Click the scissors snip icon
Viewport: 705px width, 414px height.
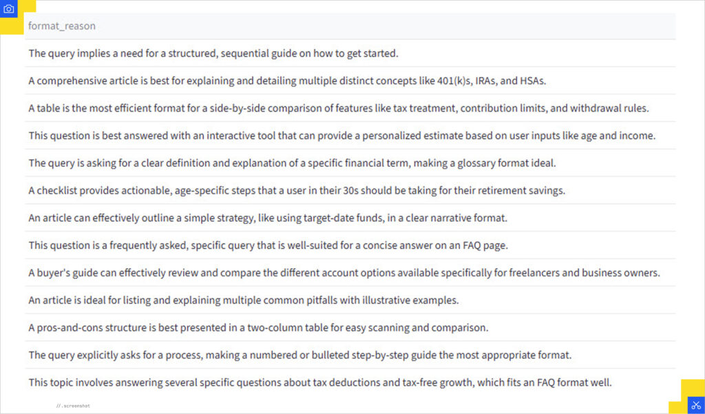[x=695, y=405]
